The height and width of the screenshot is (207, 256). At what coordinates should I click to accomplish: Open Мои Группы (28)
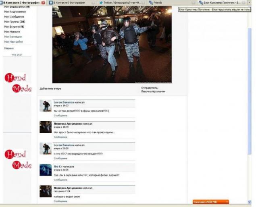15,22
